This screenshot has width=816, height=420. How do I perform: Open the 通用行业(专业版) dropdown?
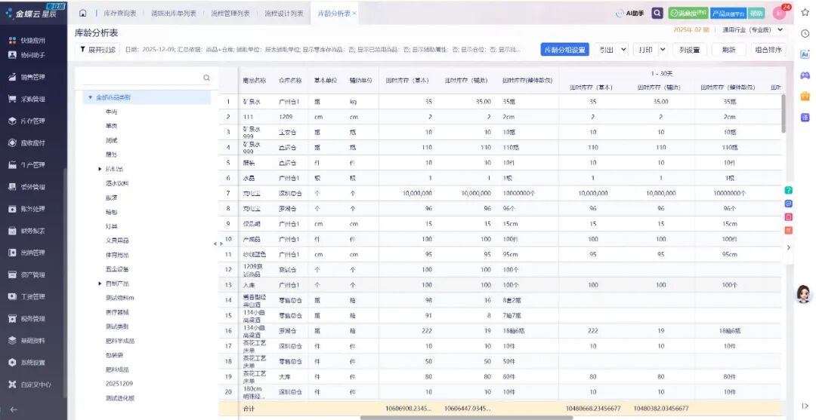(x=753, y=30)
